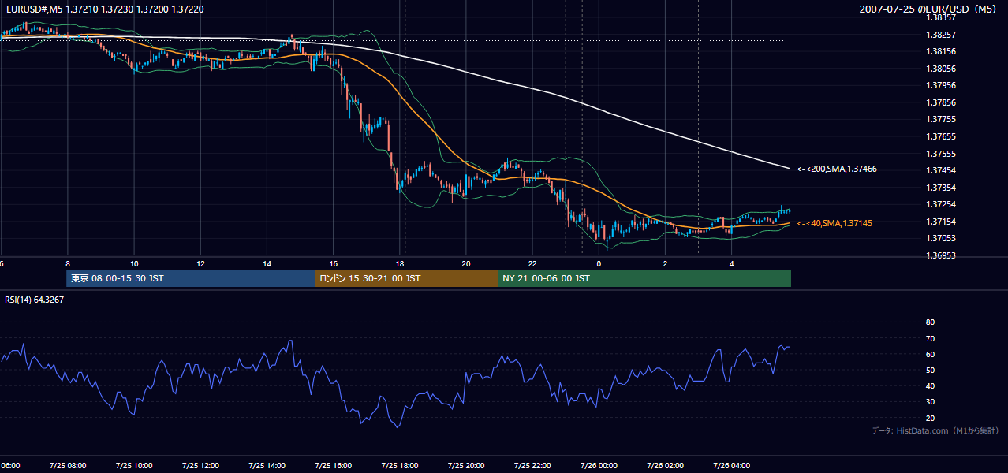Click hour tick 16 under the price chart
This screenshot has height=473, width=1008.
pos(333,263)
